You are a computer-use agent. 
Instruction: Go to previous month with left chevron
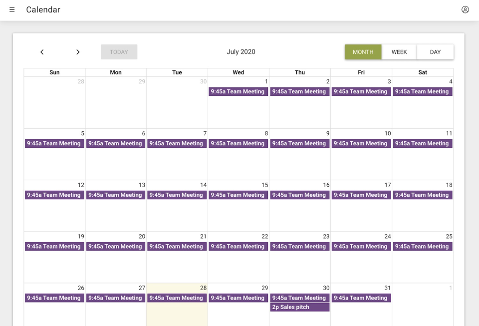(x=42, y=52)
